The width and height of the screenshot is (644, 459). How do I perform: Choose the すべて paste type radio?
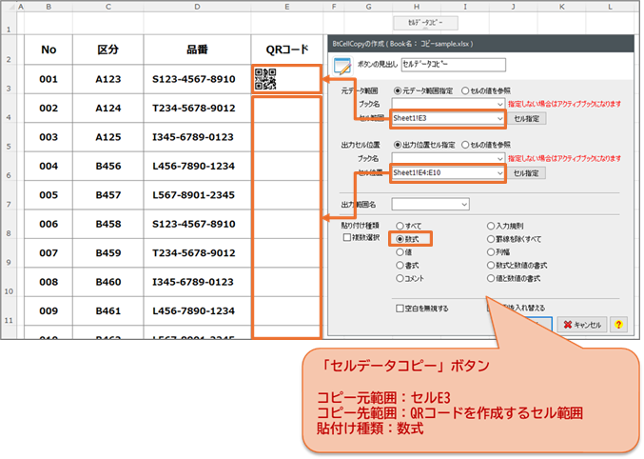pyautogui.click(x=398, y=225)
